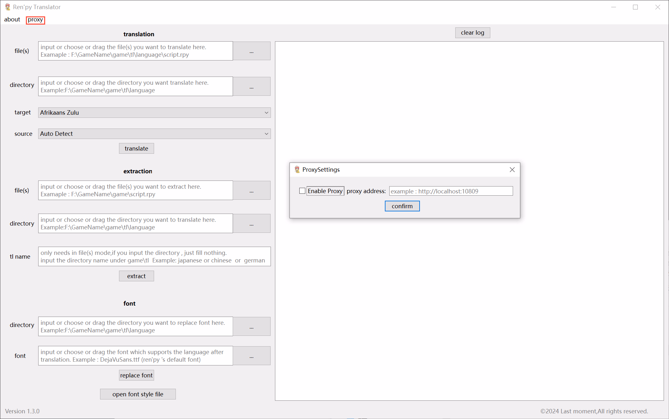
Task: Clear the log panel
Action: click(472, 32)
